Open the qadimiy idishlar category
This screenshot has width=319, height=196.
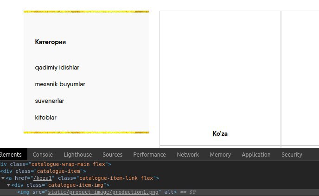[x=57, y=68]
